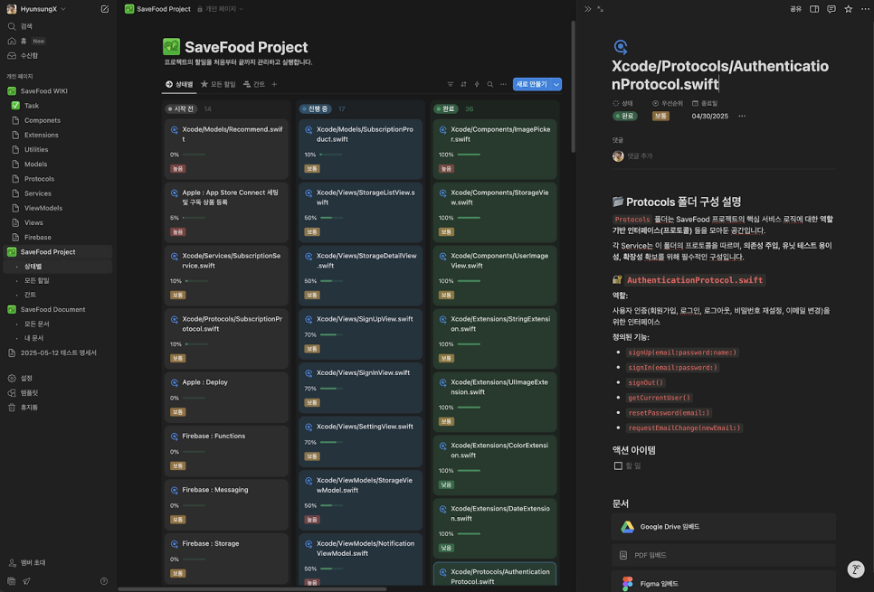Click progress bar on StorageListView.swift card
874x592 pixels.
coord(331,218)
